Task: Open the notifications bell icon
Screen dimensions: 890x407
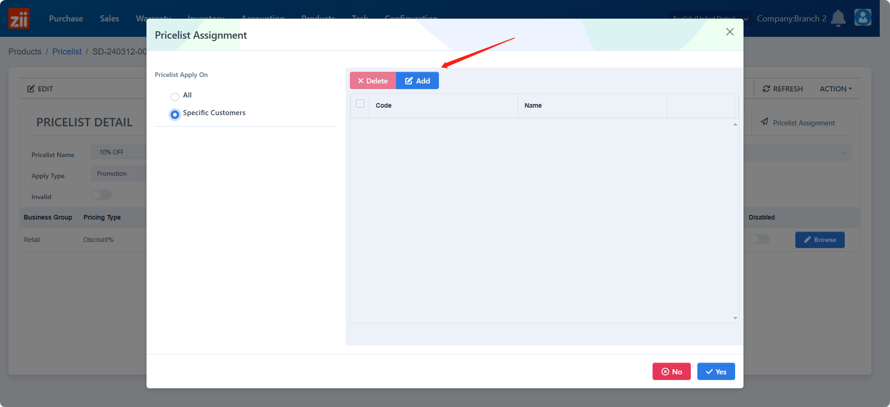Action: (838, 18)
